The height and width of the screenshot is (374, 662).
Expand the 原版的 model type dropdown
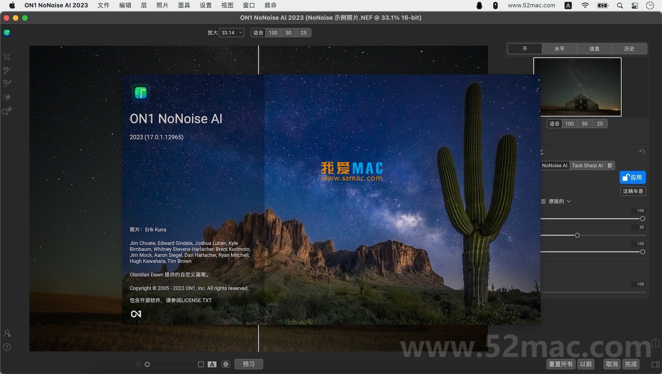[x=558, y=201]
